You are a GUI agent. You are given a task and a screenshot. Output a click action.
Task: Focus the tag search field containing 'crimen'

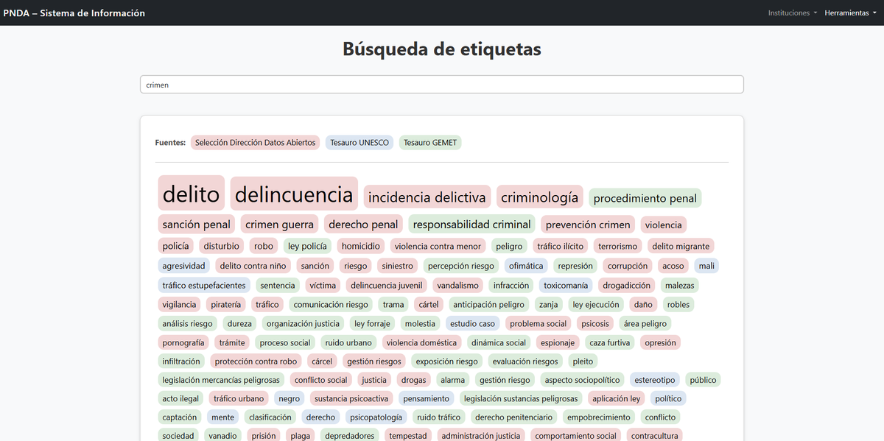pyautogui.click(x=442, y=85)
